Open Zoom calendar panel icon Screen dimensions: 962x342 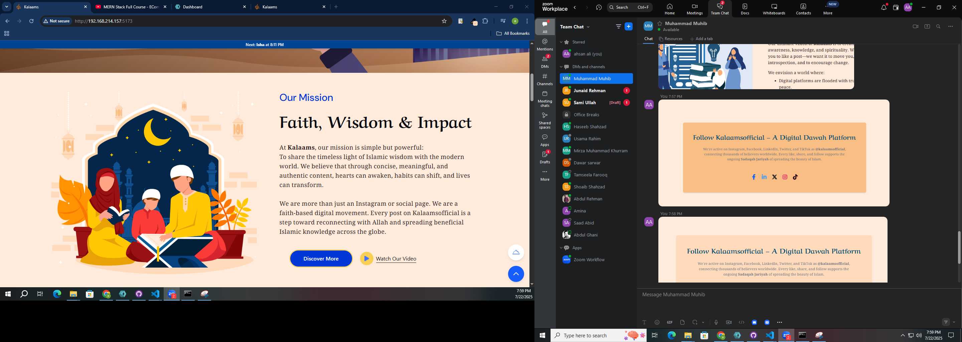pyautogui.click(x=896, y=7)
